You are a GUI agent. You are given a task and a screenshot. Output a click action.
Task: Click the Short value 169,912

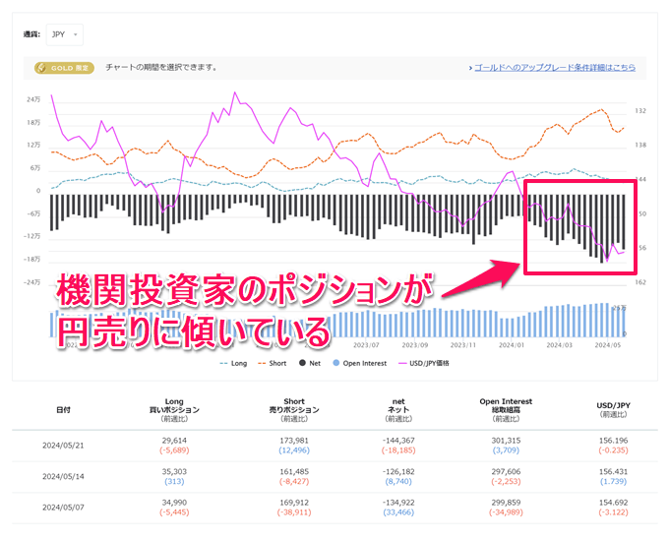click(294, 503)
